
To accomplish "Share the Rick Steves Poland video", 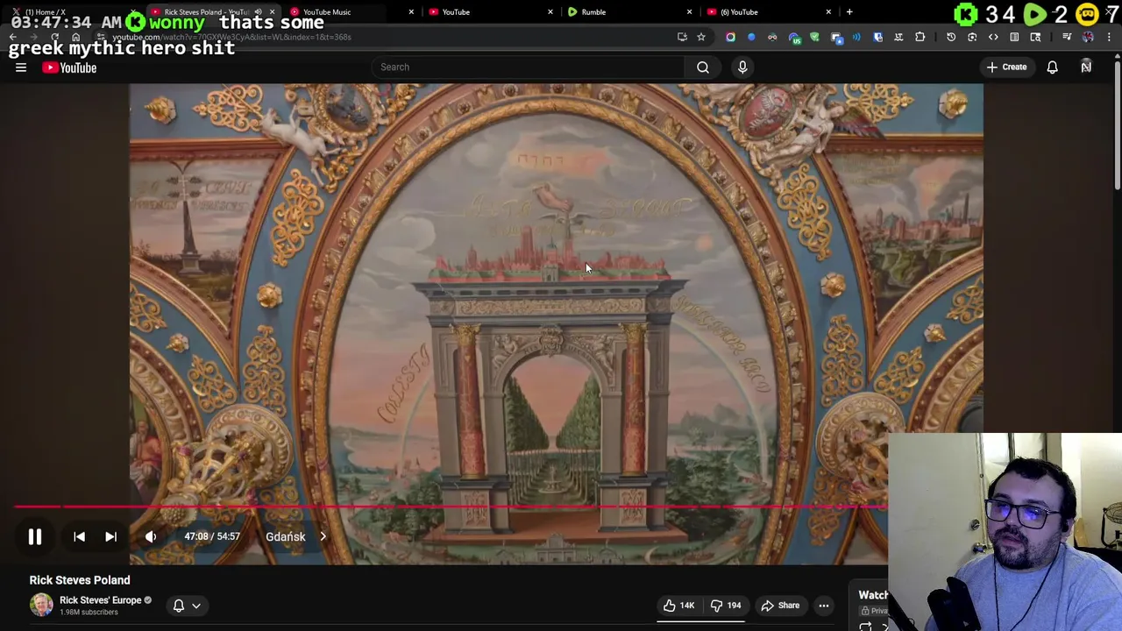I will point(780,606).
